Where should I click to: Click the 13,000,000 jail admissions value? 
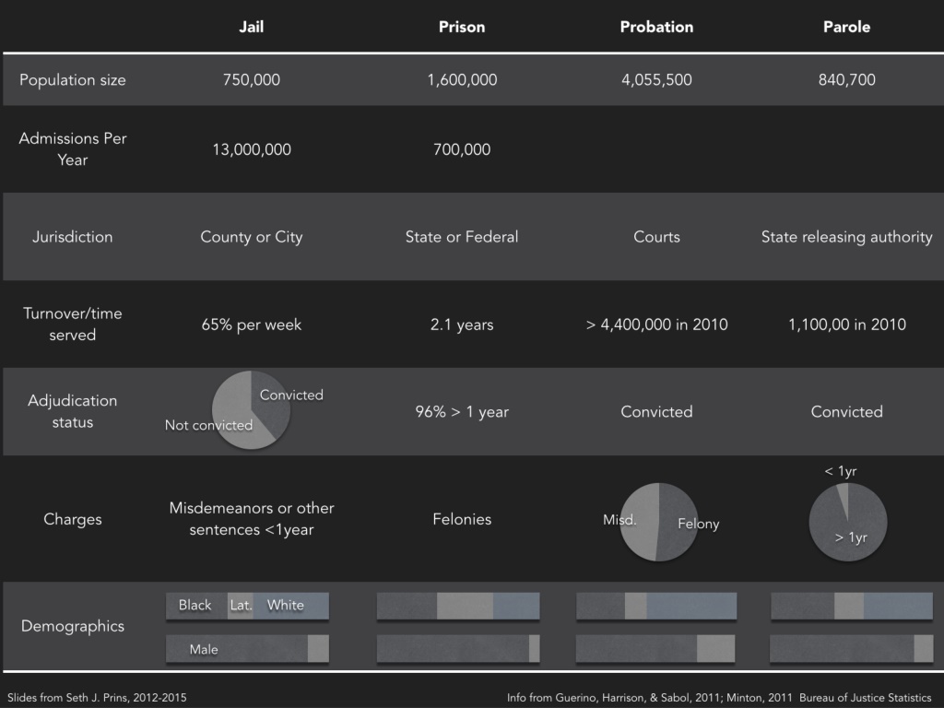tap(252, 149)
